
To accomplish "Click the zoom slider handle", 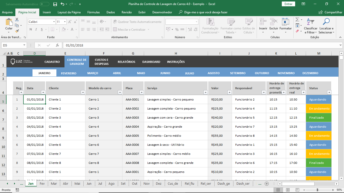I will (x=317, y=190).
